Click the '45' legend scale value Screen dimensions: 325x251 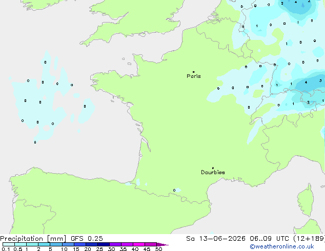point(147,249)
